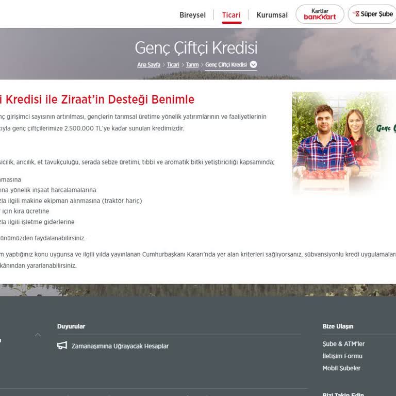The height and width of the screenshot is (396, 396).
Task: Expand the Genç Çiftçi Kredisi breadcrumb dropdown arrow
Action: (x=253, y=64)
